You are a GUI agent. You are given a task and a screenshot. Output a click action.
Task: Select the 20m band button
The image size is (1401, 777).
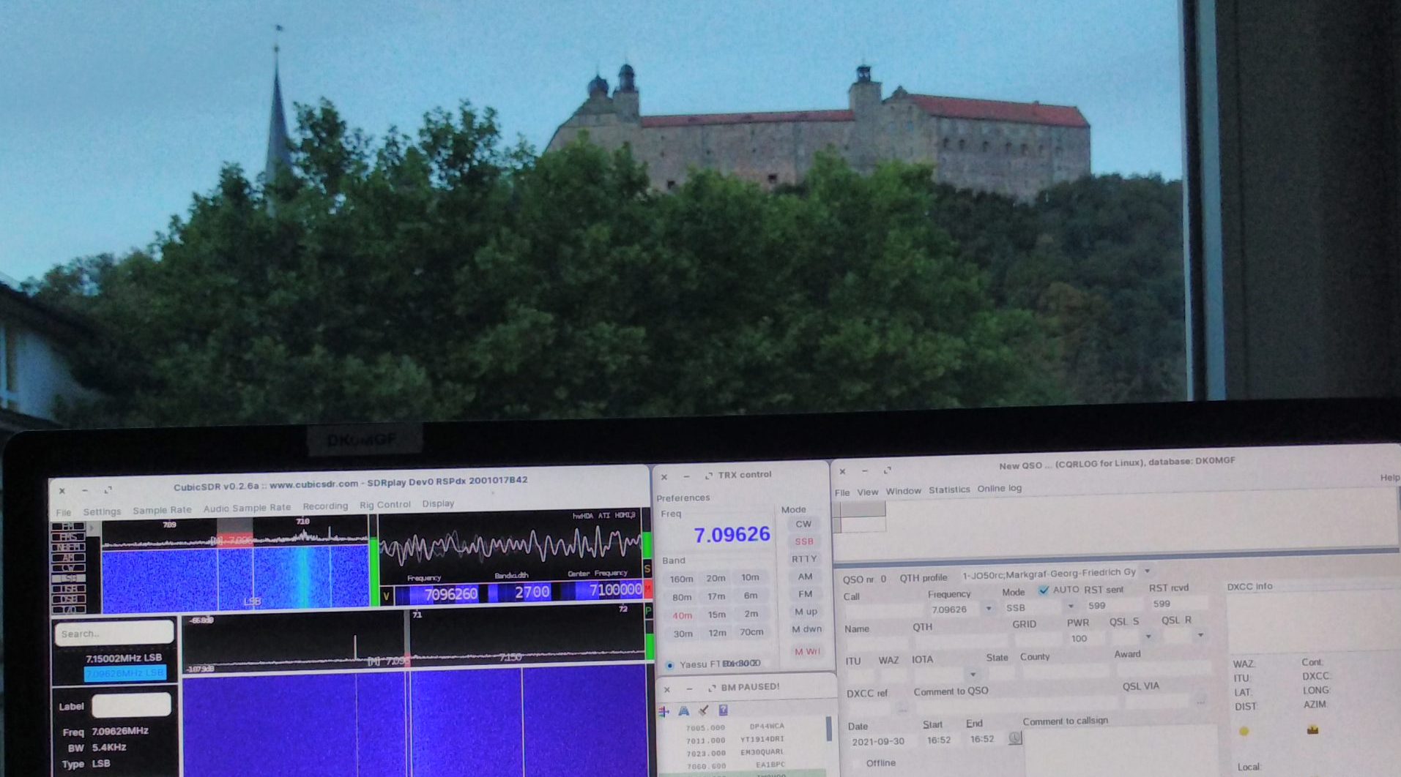pyautogui.click(x=716, y=578)
